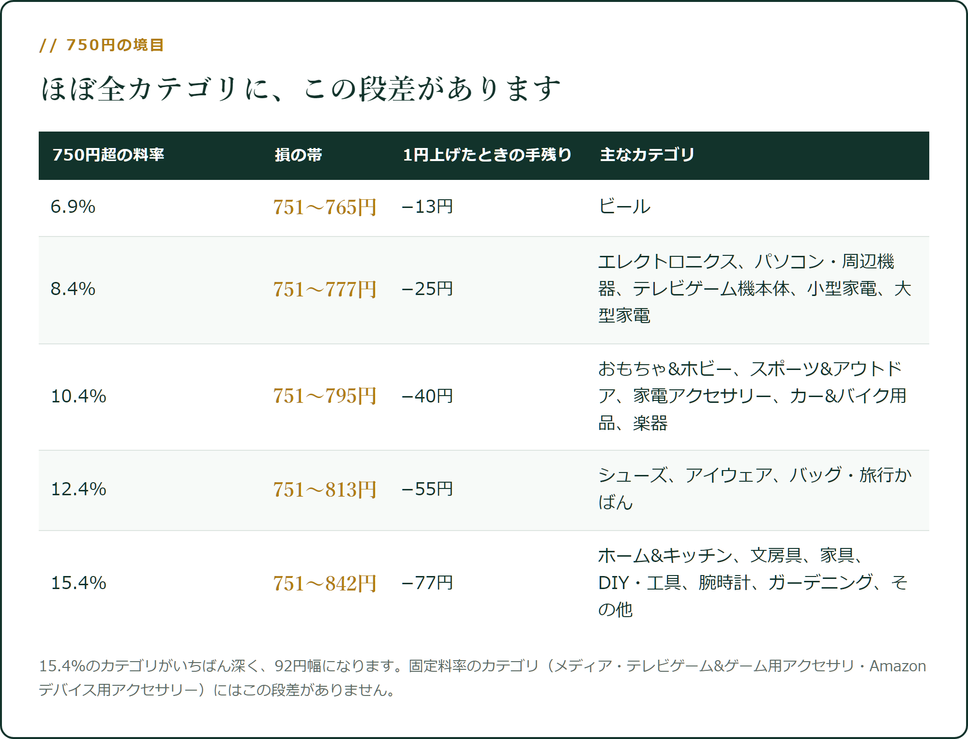Click the '751〜842円' loss band value
Viewport: 968px width, 739px height.
(325, 584)
